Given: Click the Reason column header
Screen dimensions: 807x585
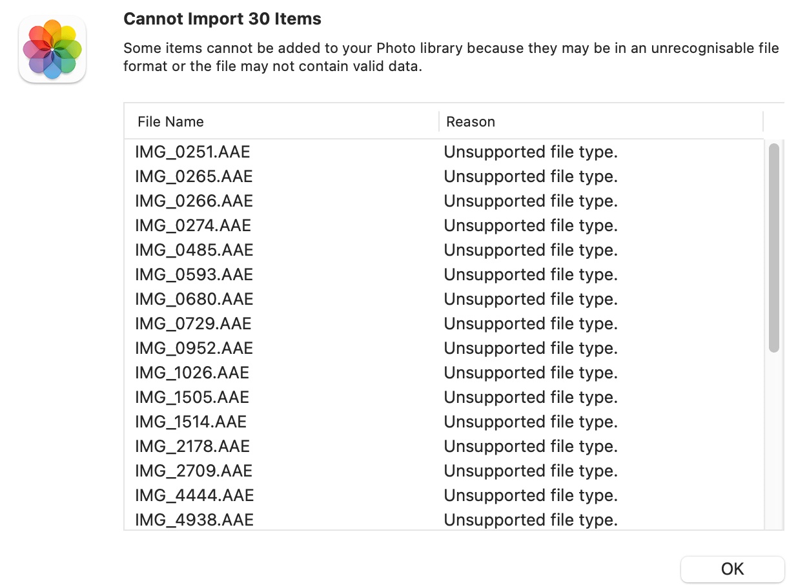Looking at the screenshot, I should [471, 121].
